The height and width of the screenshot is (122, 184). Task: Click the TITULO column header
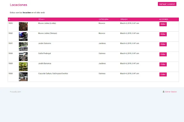41,20
